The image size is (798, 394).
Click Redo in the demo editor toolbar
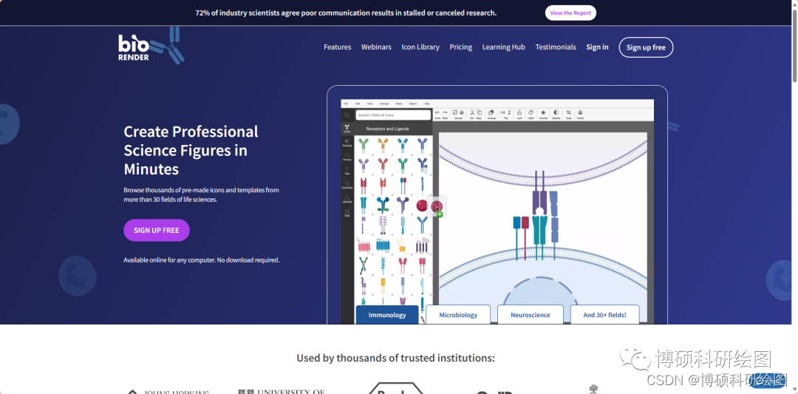(445, 115)
